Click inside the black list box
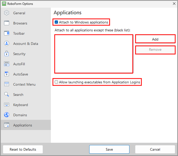The width and height of the screenshot is (178, 156). pyautogui.click(x=94, y=54)
